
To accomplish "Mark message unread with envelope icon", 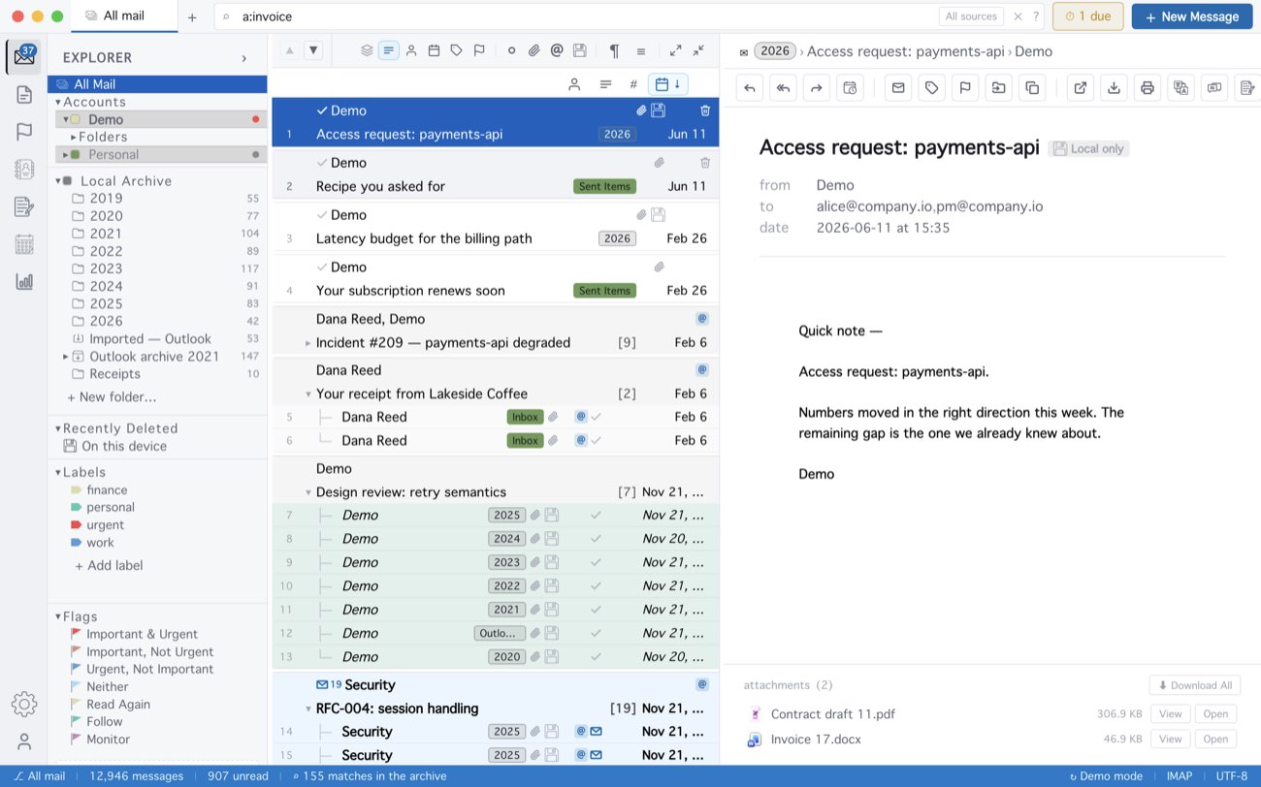I will [898, 88].
